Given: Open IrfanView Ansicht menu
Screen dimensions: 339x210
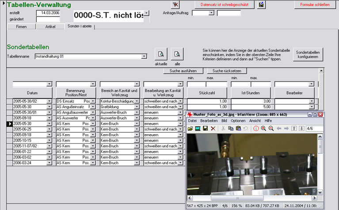Looking at the screenshot, I should [255, 120].
